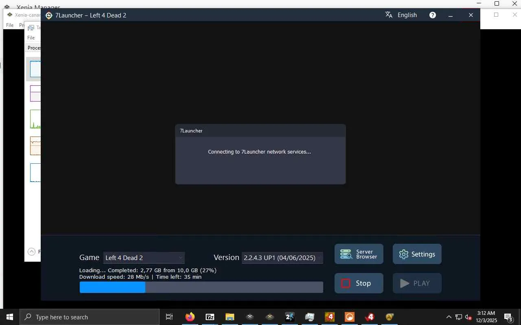This screenshot has width=521, height=325.
Task: Open the red and white 4 taskbar icon
Action: click(370, 317)
